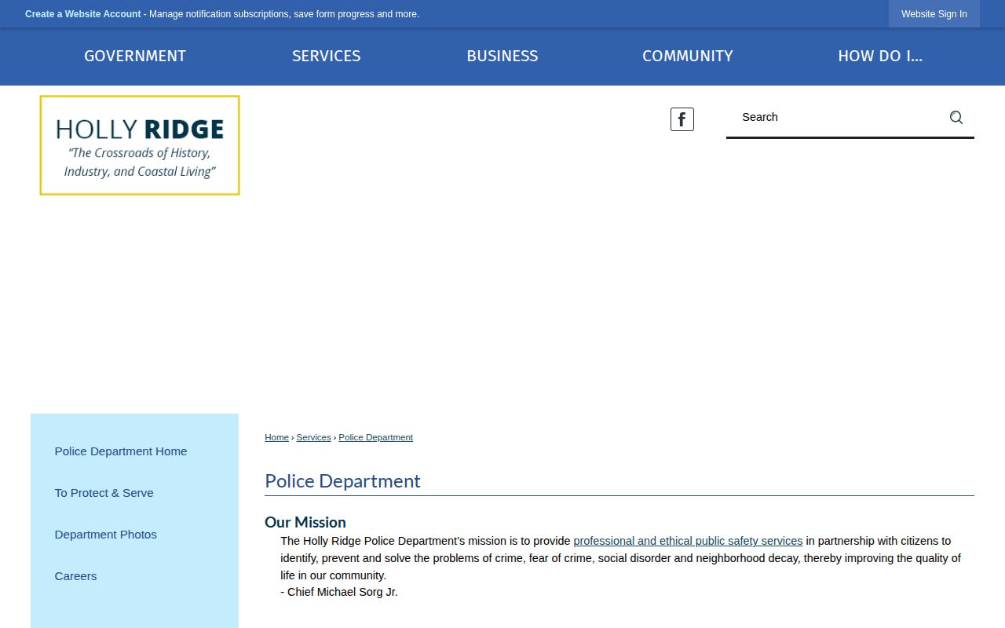Open the Facebook icon link

[x=682, y=119]
